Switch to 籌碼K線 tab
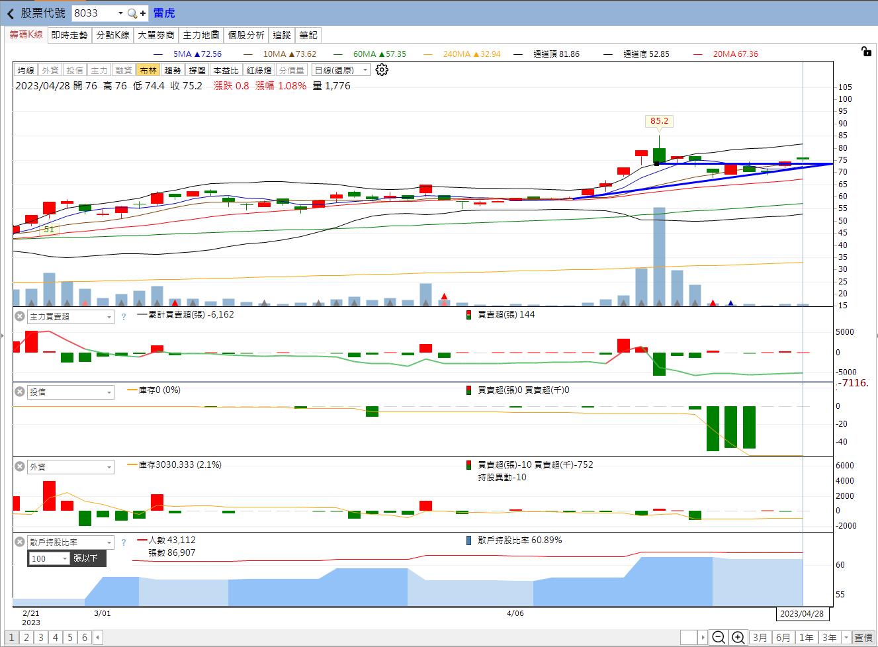This screenshot has height=647, width=878. pyautogui.click(x=26, y=34)
